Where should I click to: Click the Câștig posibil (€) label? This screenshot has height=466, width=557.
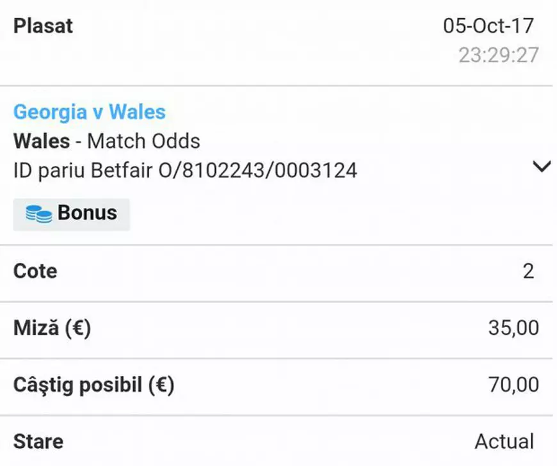(94, 385)
